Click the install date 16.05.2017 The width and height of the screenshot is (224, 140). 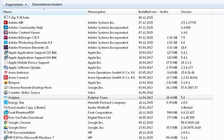click(x=146, y=118)
